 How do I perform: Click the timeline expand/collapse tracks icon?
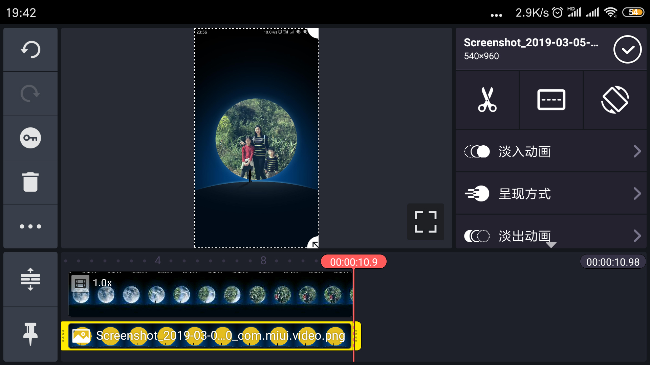click(x=30, y=279)
